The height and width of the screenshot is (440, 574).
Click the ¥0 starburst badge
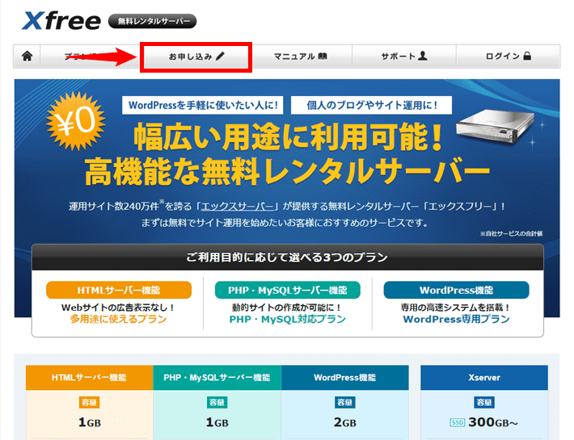click(76, 121)
